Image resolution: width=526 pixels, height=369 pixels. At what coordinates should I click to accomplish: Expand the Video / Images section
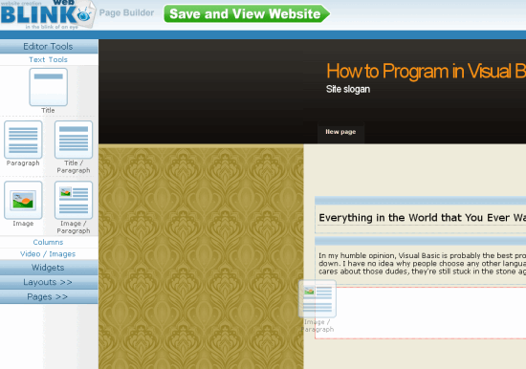tap(49, 254)
